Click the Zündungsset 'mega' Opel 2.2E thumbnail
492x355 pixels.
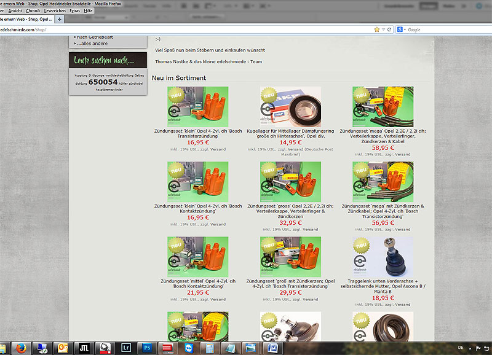point(383,106)
